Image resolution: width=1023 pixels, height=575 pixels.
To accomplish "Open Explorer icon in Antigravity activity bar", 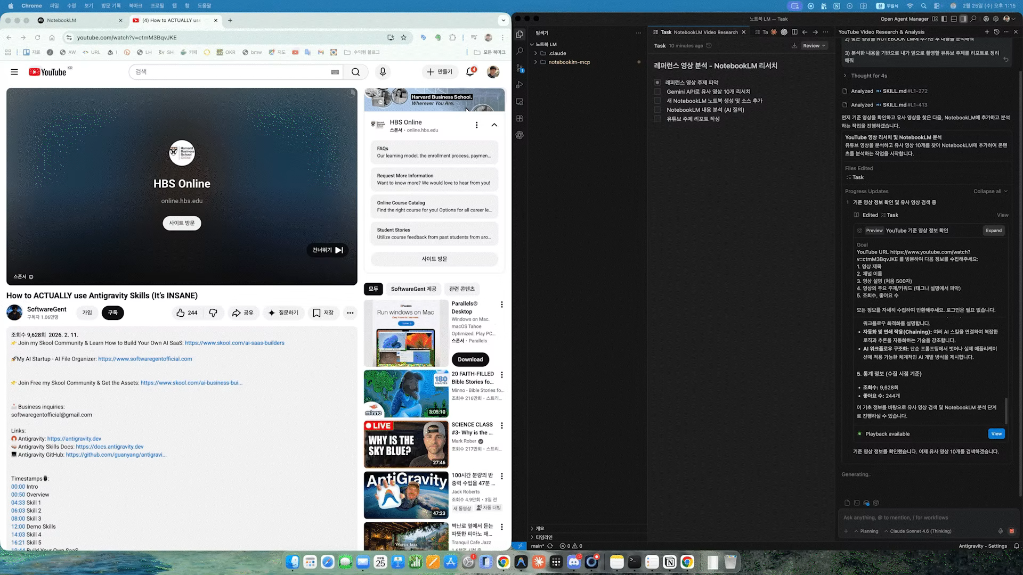I will coord(519,34).
